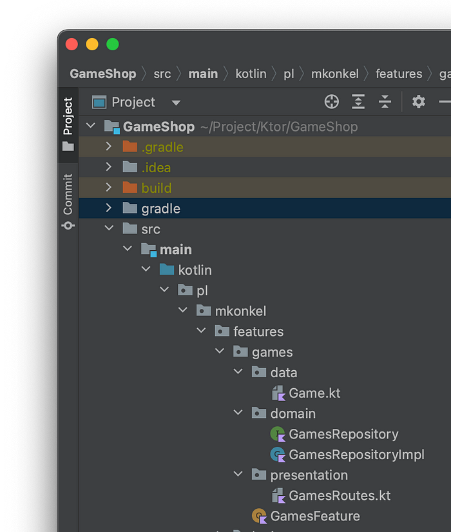Click the main module folder icon

click(x=149, y=250)
